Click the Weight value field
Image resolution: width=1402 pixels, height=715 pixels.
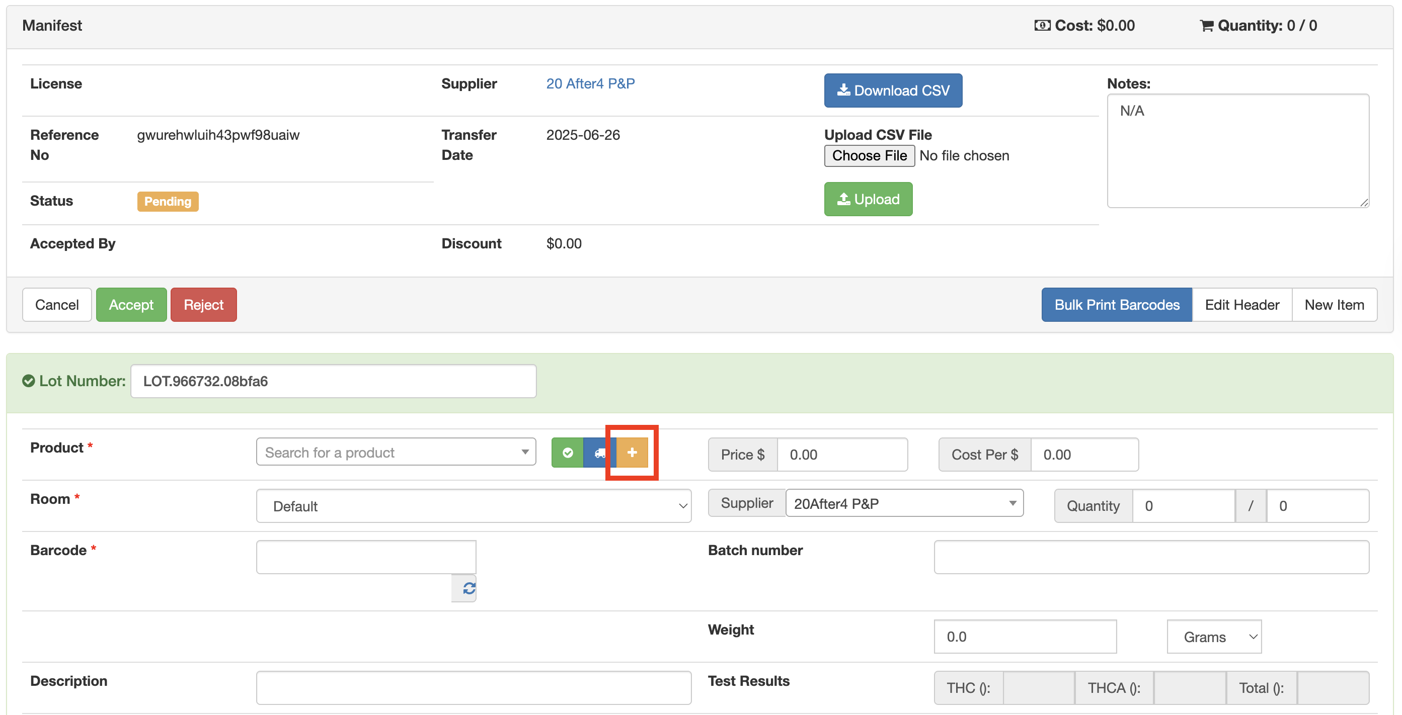tap(1025, 636)
